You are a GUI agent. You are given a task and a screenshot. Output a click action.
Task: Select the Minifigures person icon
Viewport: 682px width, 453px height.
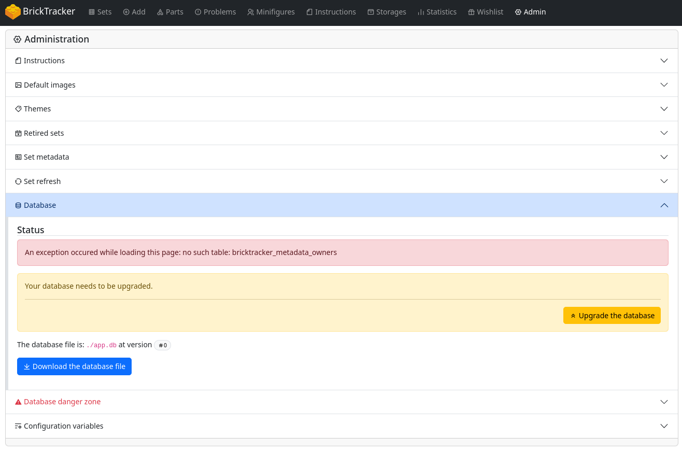click(250, 12)
